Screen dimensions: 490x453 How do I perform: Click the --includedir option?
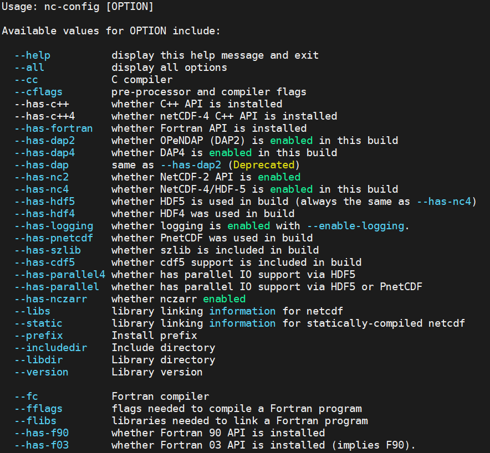(x=51, y=347)
